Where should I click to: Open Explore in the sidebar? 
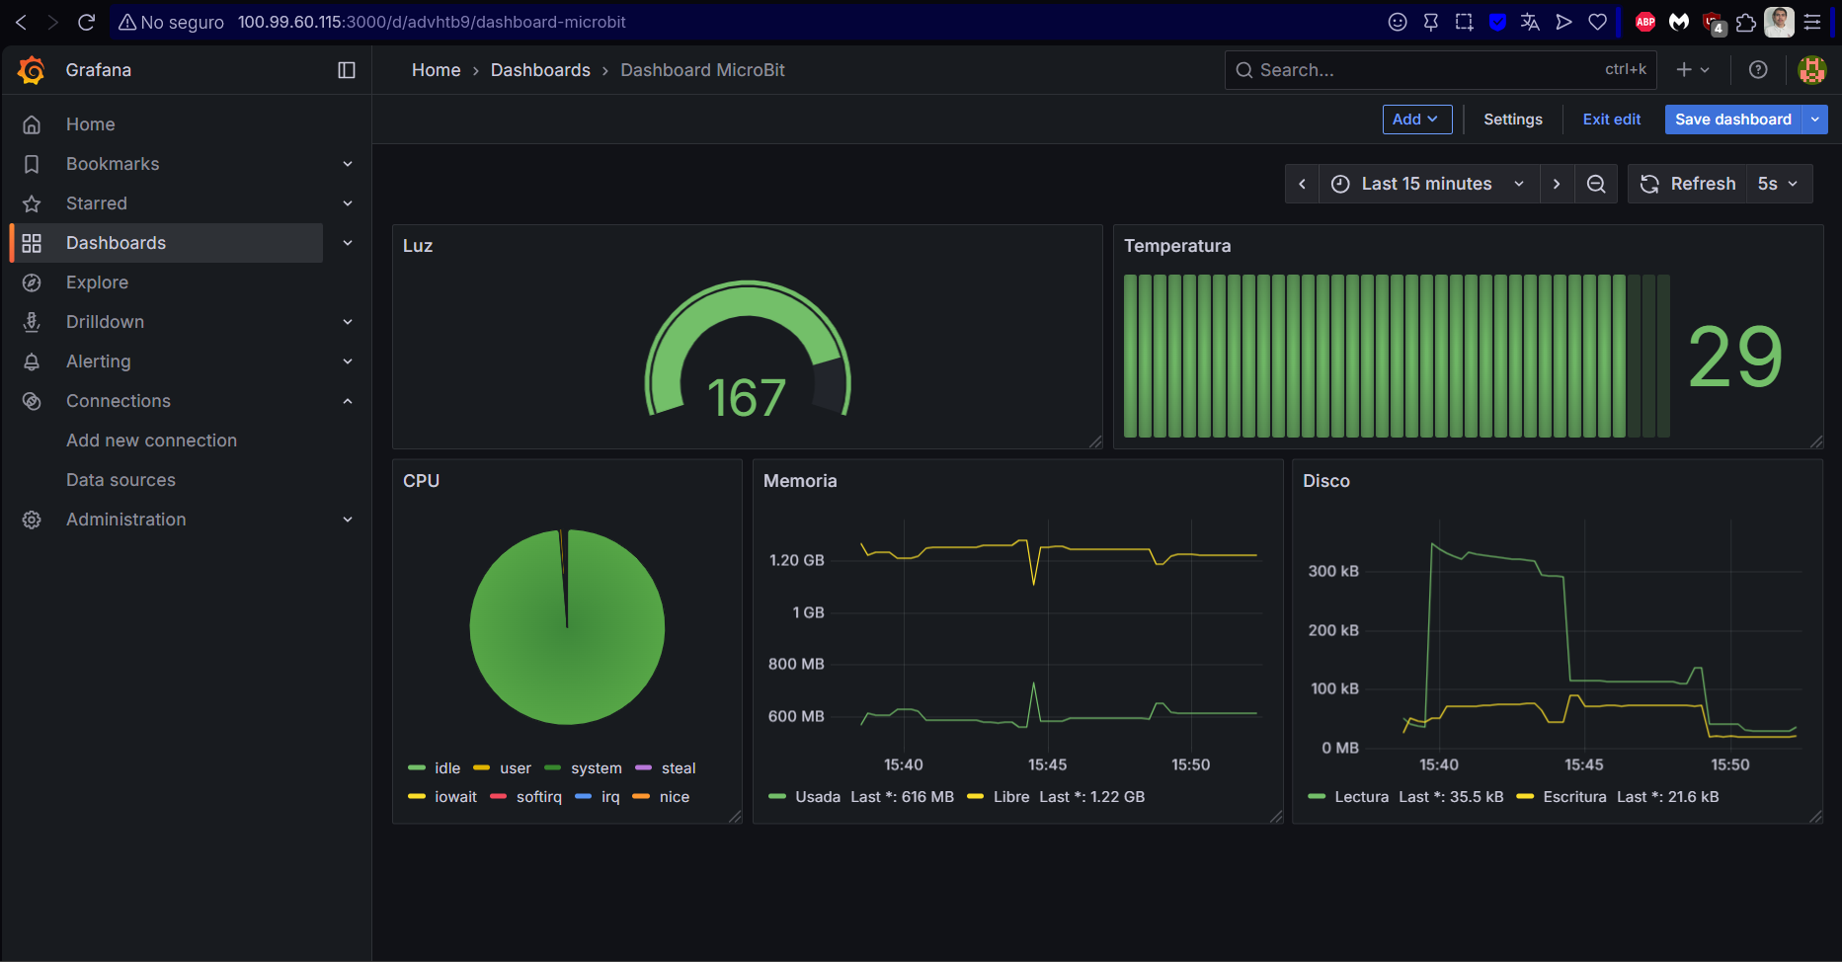[x=97, y=282]
